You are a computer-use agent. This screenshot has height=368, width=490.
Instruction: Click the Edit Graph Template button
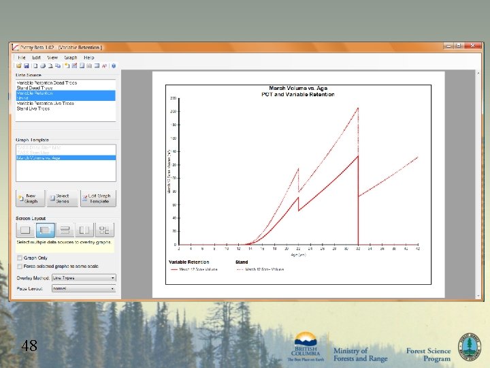click(98, 198)
